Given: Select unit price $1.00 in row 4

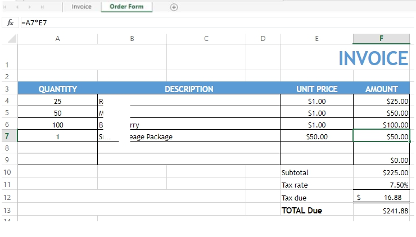Looking at the screenshot, I should pos(316,101).
